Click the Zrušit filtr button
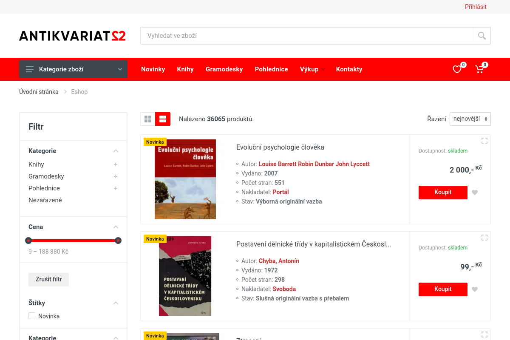This screenshot has height=340, width=510. (x=49, y=280)
